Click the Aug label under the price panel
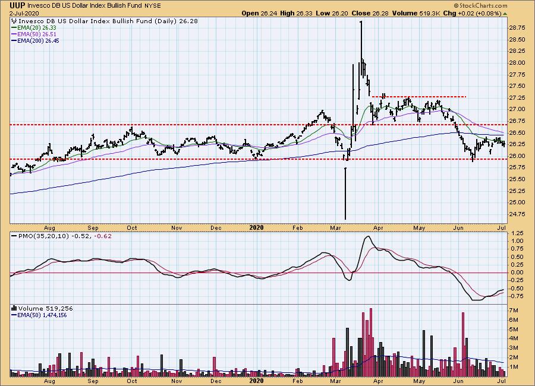 pyautogui.click(x=49, y=228)
